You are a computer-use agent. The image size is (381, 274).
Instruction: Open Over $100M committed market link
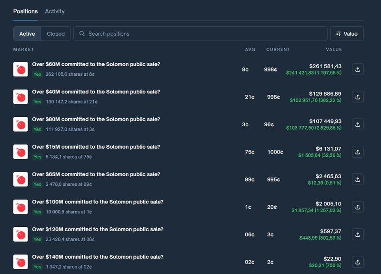pos(98,202)
